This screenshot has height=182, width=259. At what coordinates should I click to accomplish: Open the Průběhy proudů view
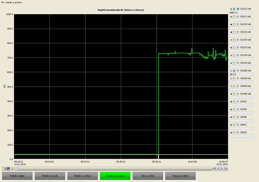[x=50, y=176]
